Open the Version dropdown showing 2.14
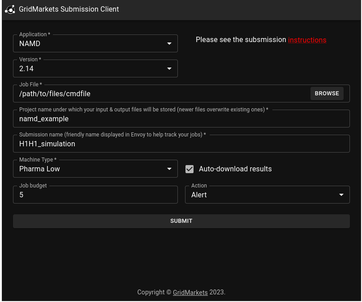Viewport: 362px width, 302px height. pos(95,69)
